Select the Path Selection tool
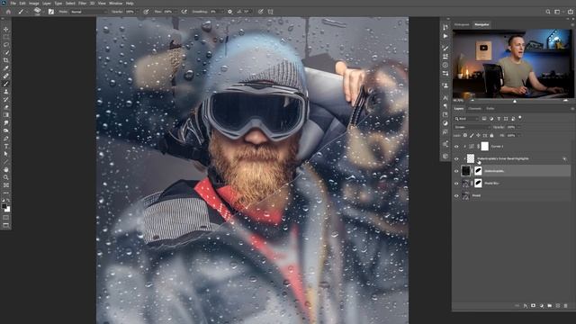The height and width of the screenshot is (324, 576). [x=6, y=154]
